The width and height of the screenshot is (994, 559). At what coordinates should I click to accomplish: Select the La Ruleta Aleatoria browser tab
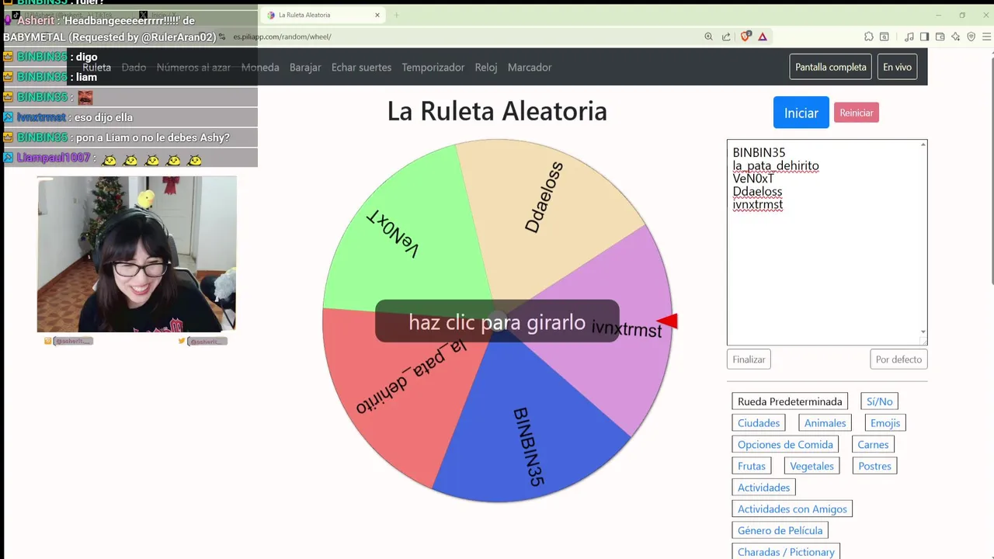point(323,15)
